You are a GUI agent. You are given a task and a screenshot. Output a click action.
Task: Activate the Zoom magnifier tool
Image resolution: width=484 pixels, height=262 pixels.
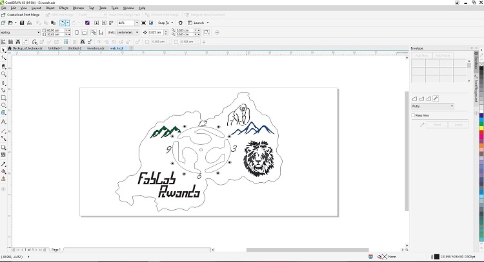pos(3,74)
